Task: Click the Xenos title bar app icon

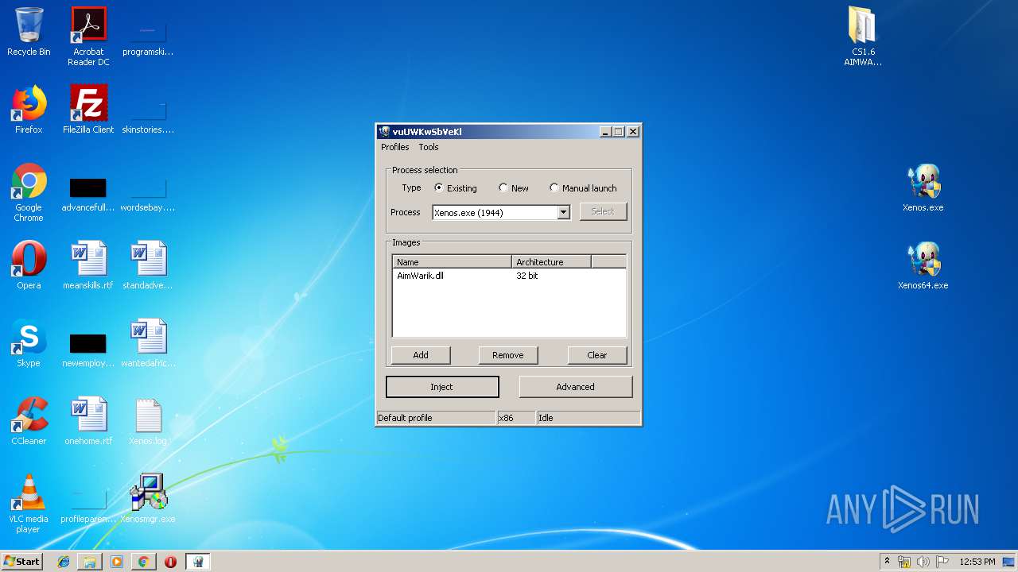Action: [x=384, y=132]
